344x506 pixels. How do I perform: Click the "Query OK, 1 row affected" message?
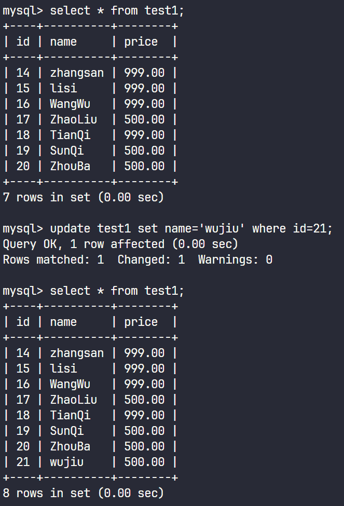click(120, 244)
